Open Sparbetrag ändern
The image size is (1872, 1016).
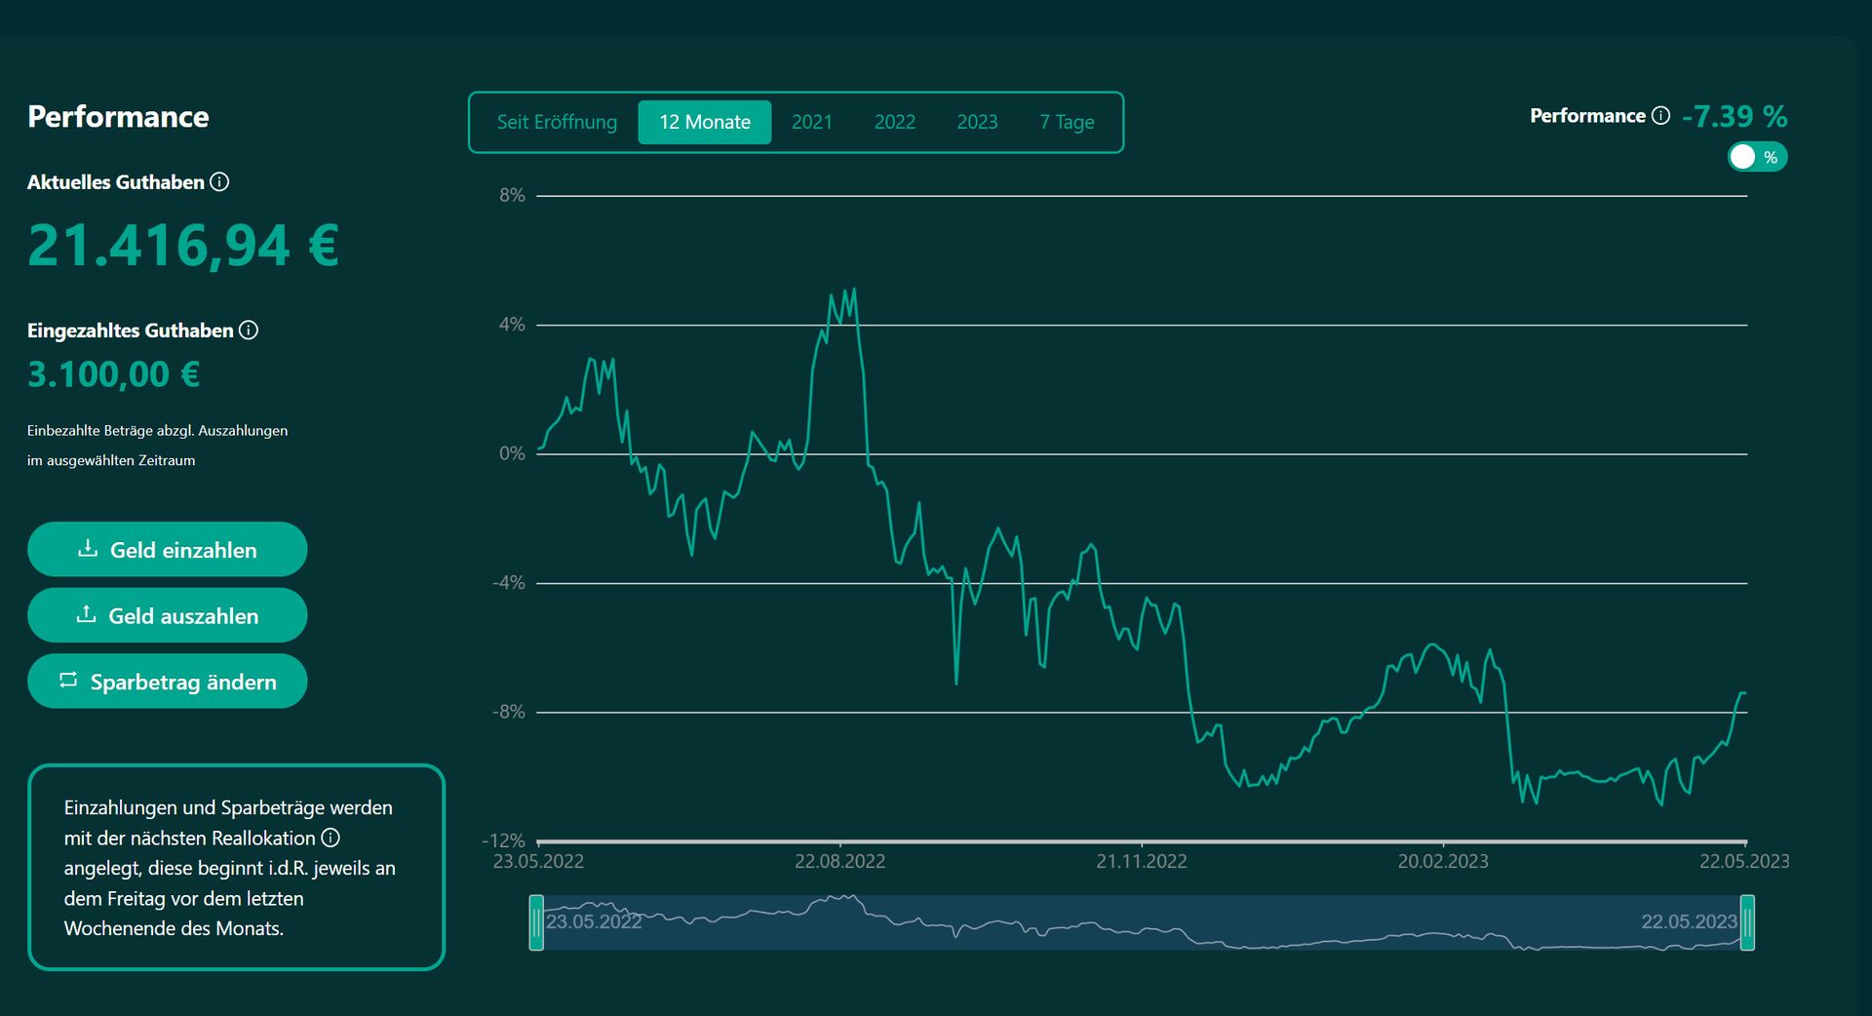coord(168,682)
